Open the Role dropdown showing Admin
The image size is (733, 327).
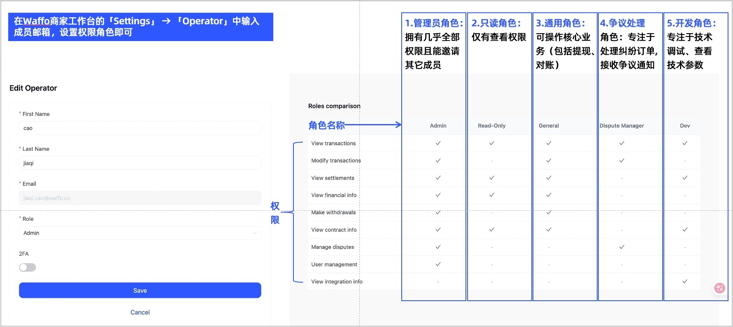[x=140, y=233]
